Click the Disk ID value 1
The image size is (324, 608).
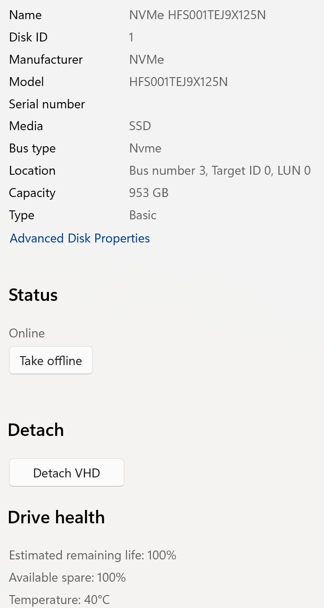pyautogui.click(x=131, y=37)
